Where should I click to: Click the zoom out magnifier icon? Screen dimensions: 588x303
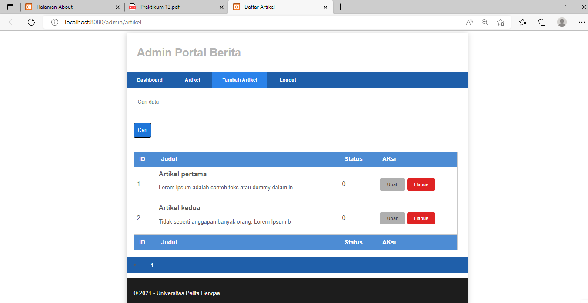pyautogui.click(x=484, y=22)
